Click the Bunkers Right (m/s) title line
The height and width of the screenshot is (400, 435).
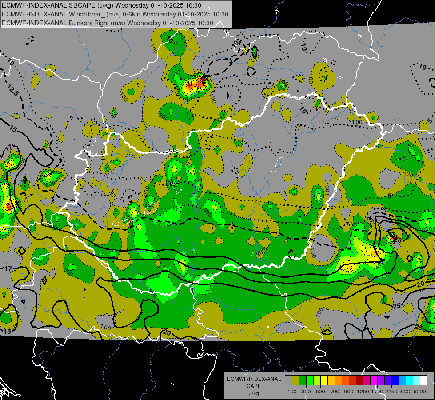click(x=108, y=23)
